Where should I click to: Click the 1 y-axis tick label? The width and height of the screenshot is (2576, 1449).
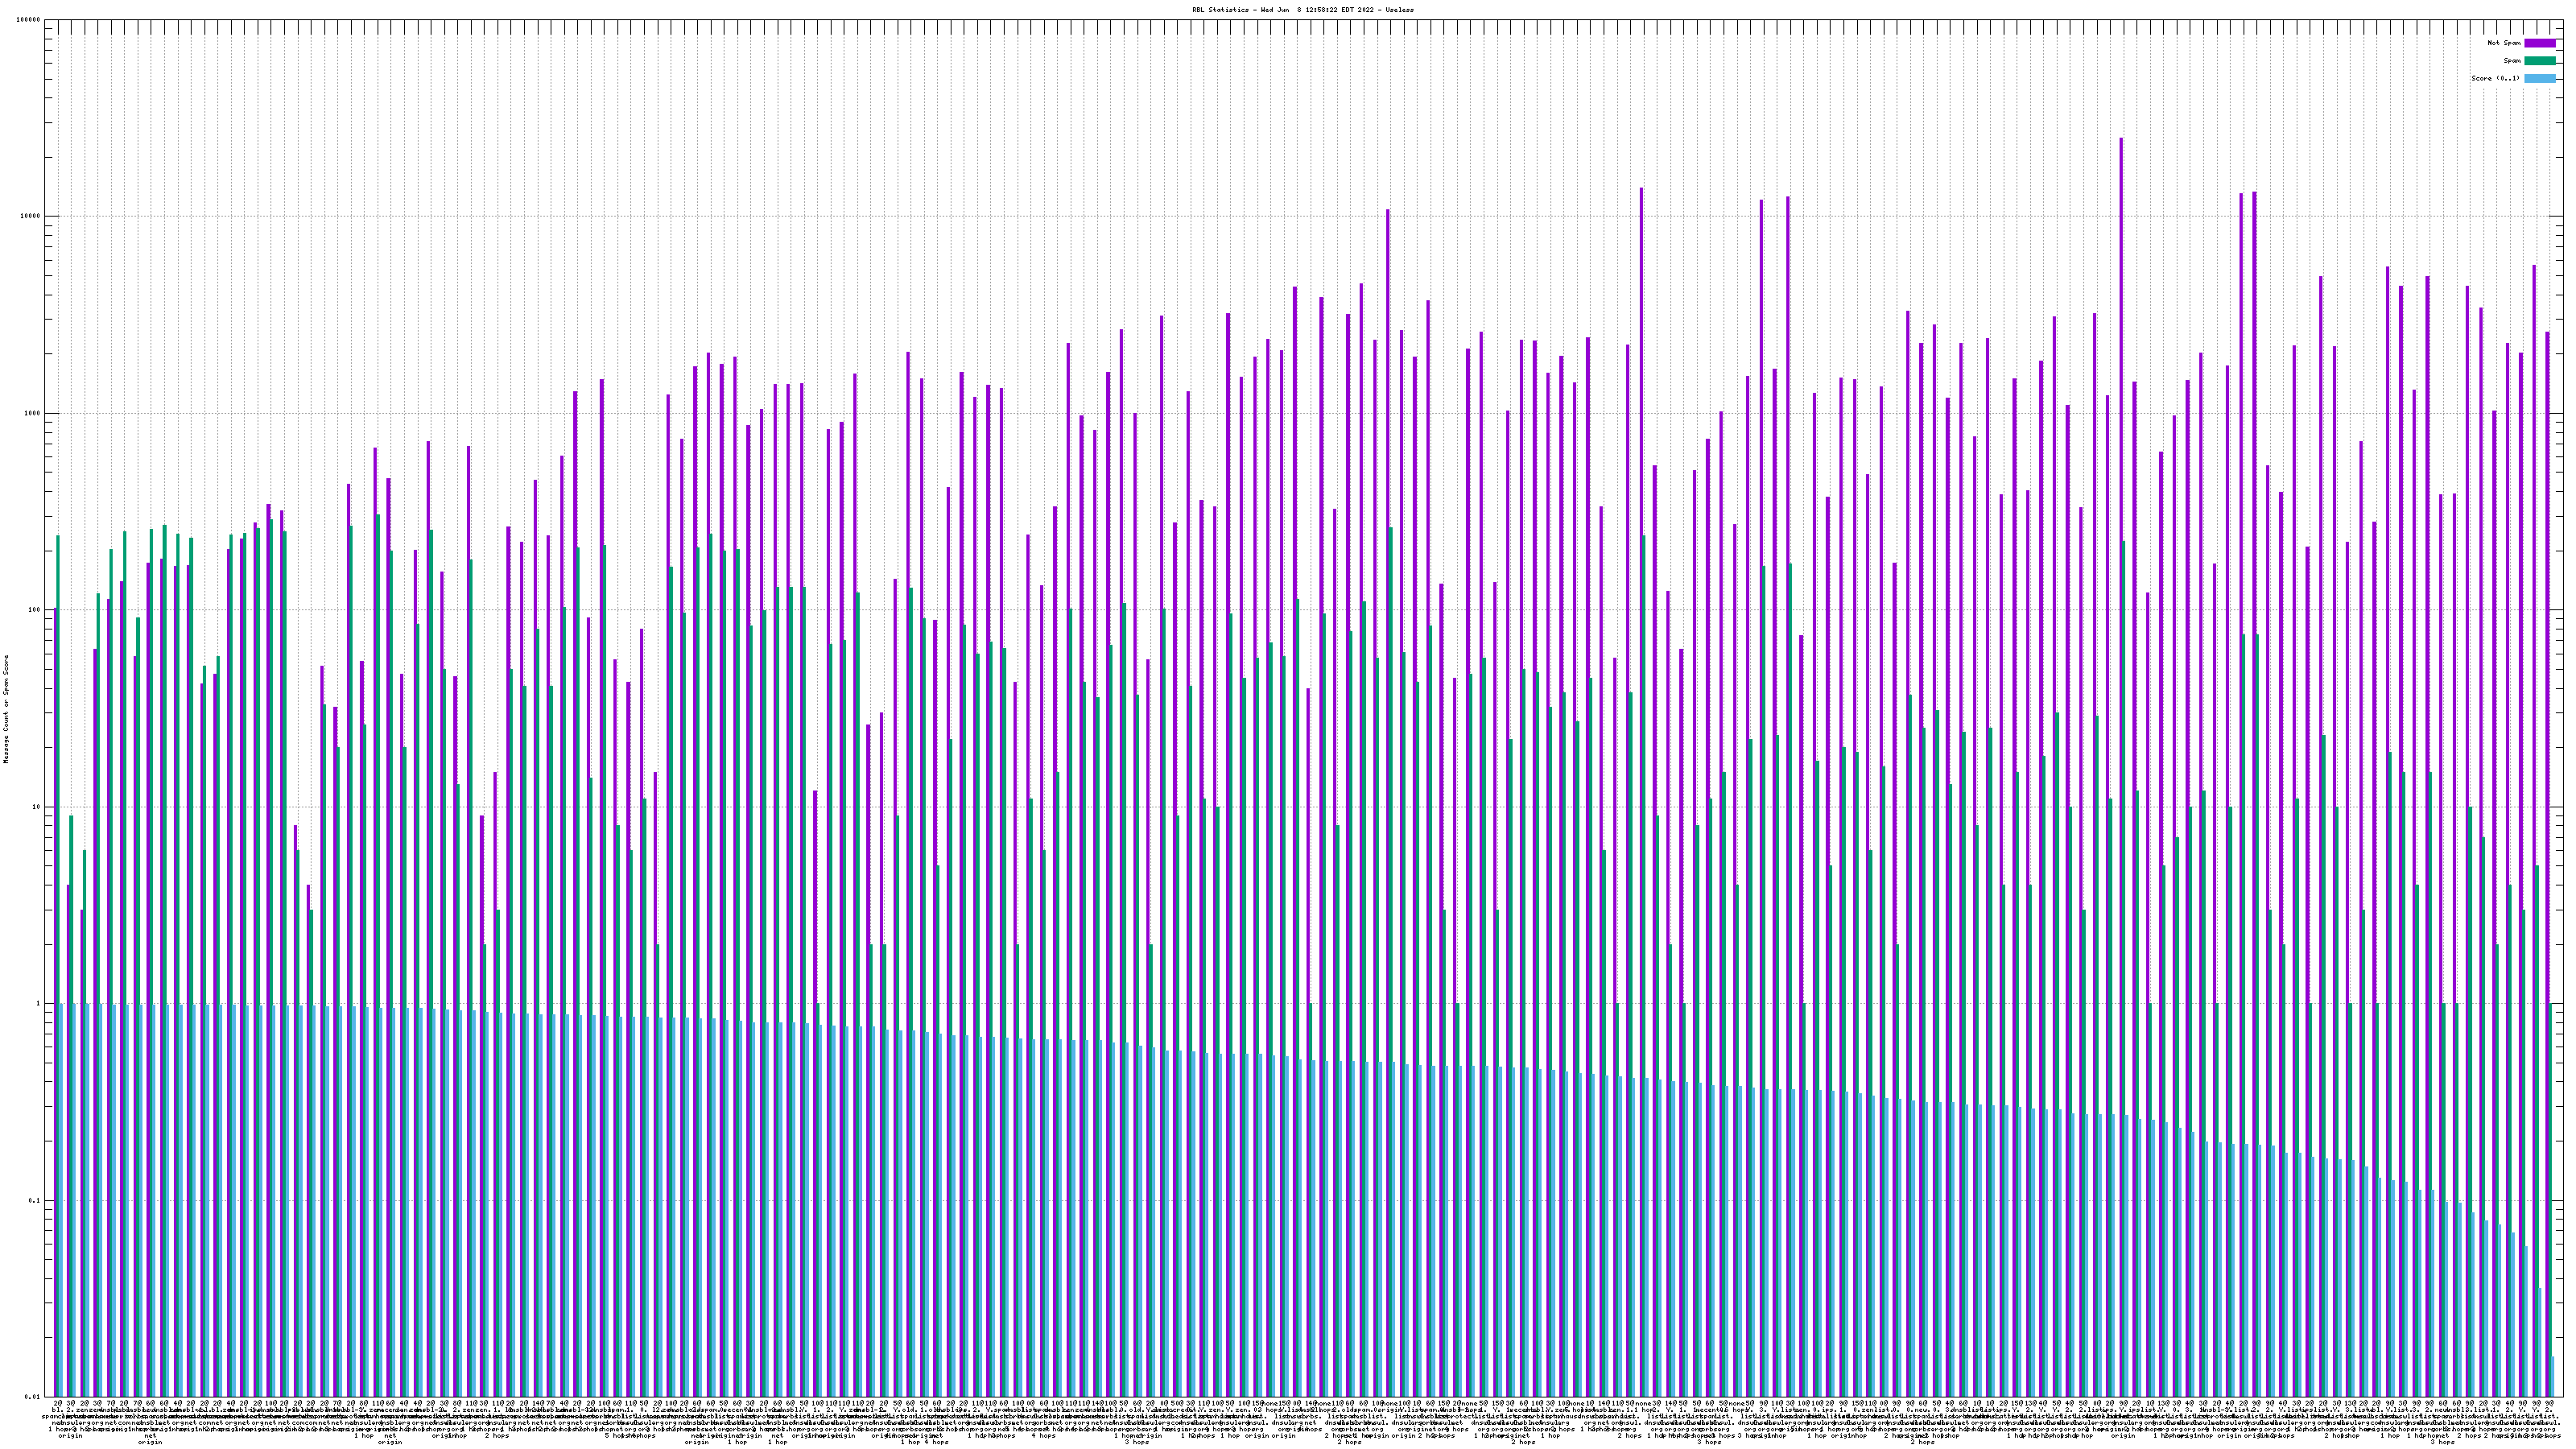click(39, 1004)
